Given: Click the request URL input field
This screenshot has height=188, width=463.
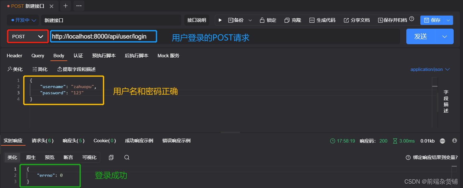Looking at the screenshot, I should [103, 36].
